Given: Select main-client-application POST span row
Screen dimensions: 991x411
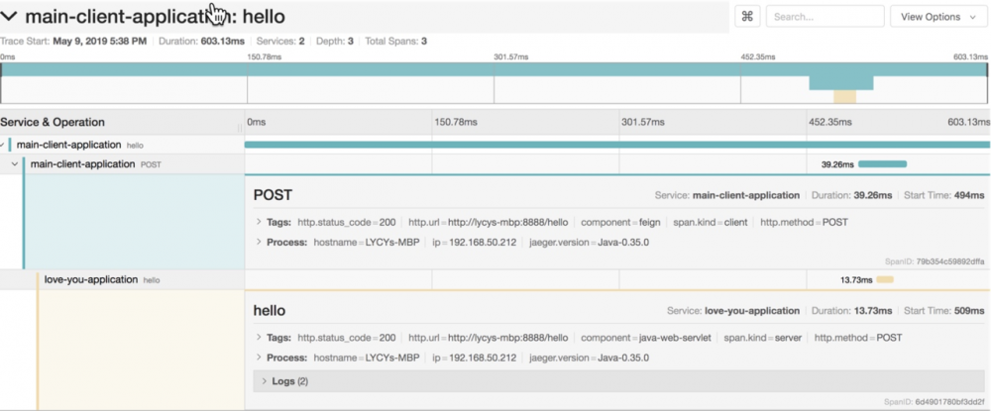Looking at the screenshot, I should (x=495, y=164).
